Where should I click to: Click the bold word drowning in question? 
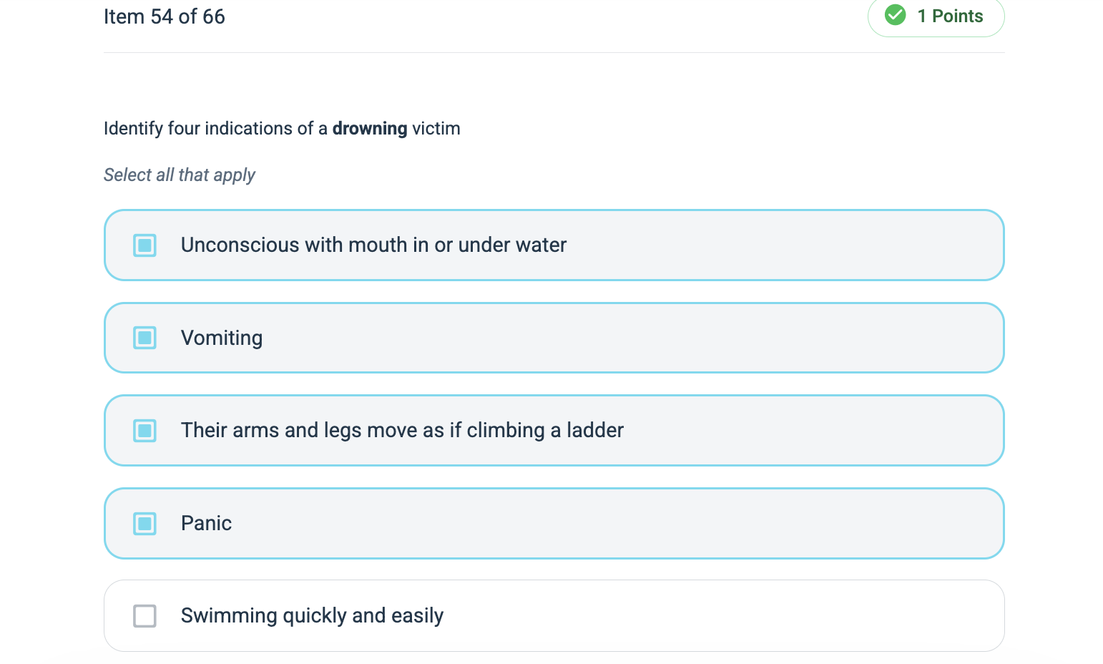click(x=370, y=129)
